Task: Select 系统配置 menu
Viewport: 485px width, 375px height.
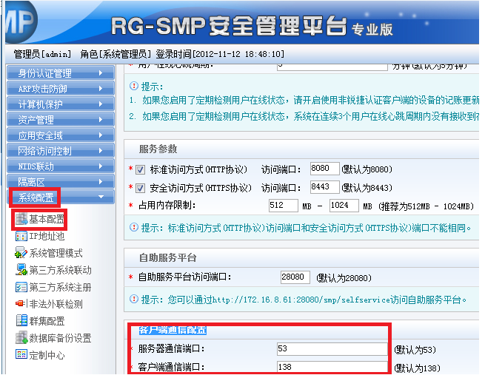Action: coord(61,197)
